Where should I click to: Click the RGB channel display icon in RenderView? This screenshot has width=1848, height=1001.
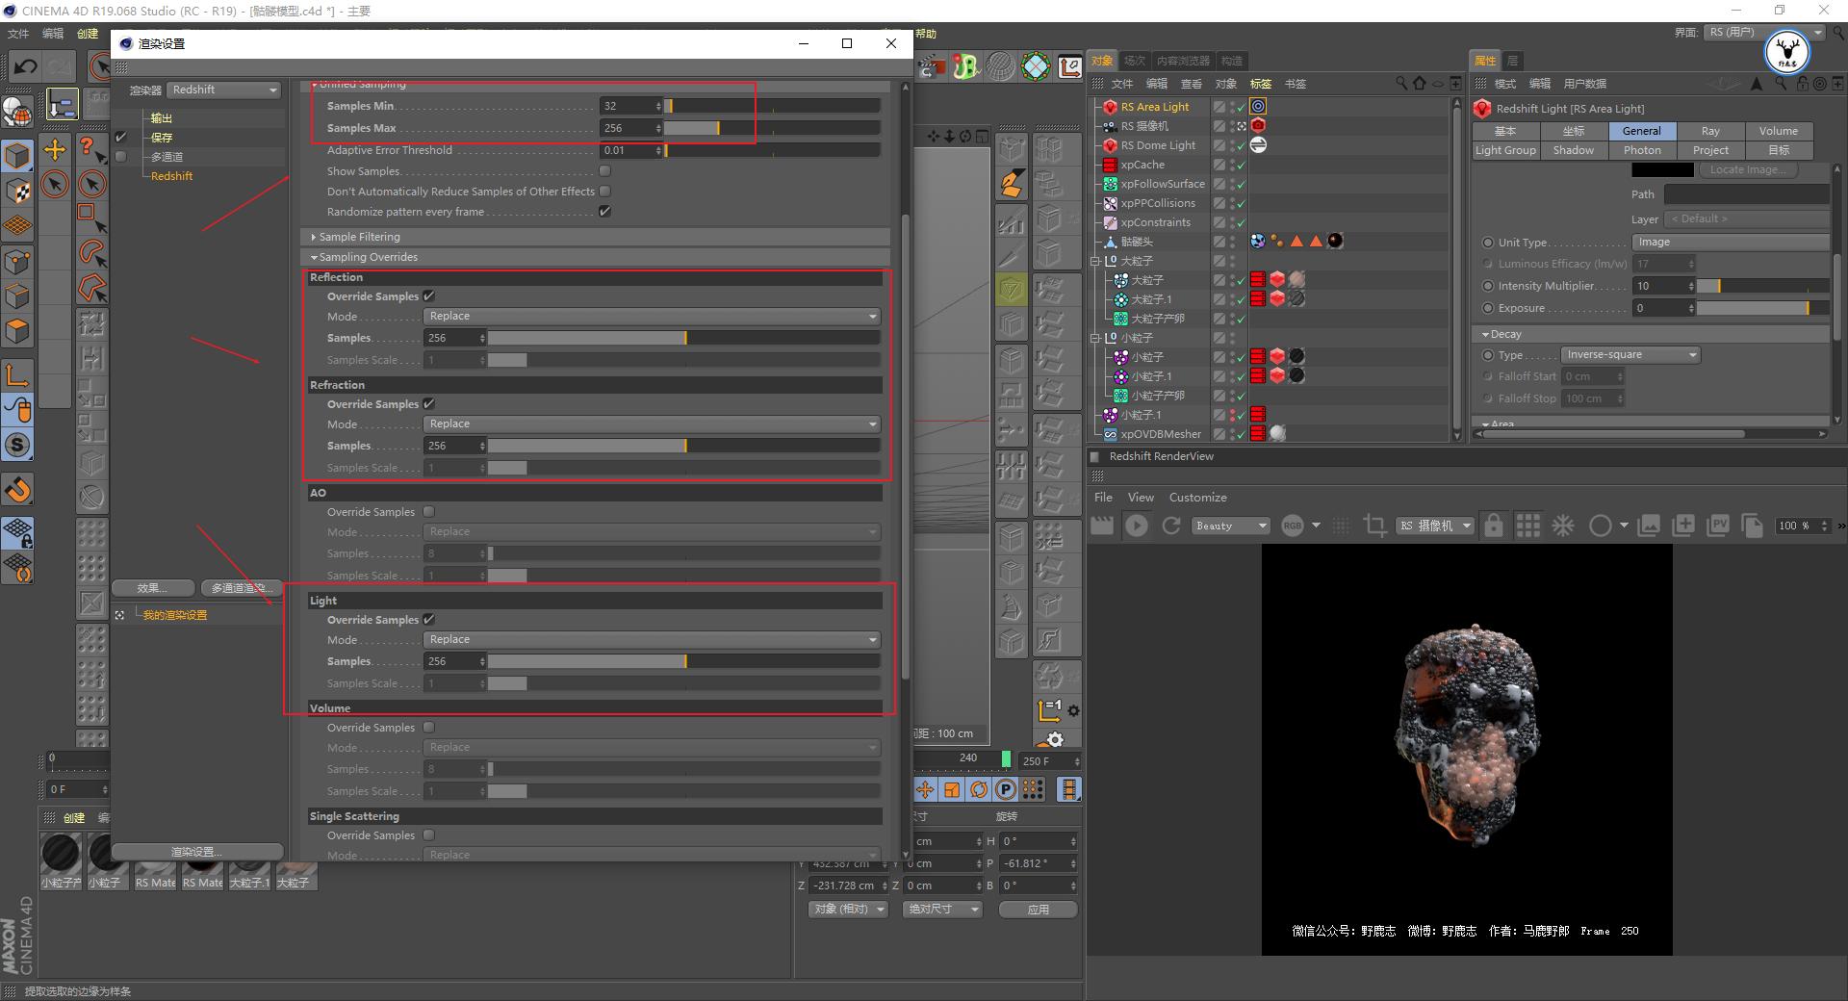1293,526
